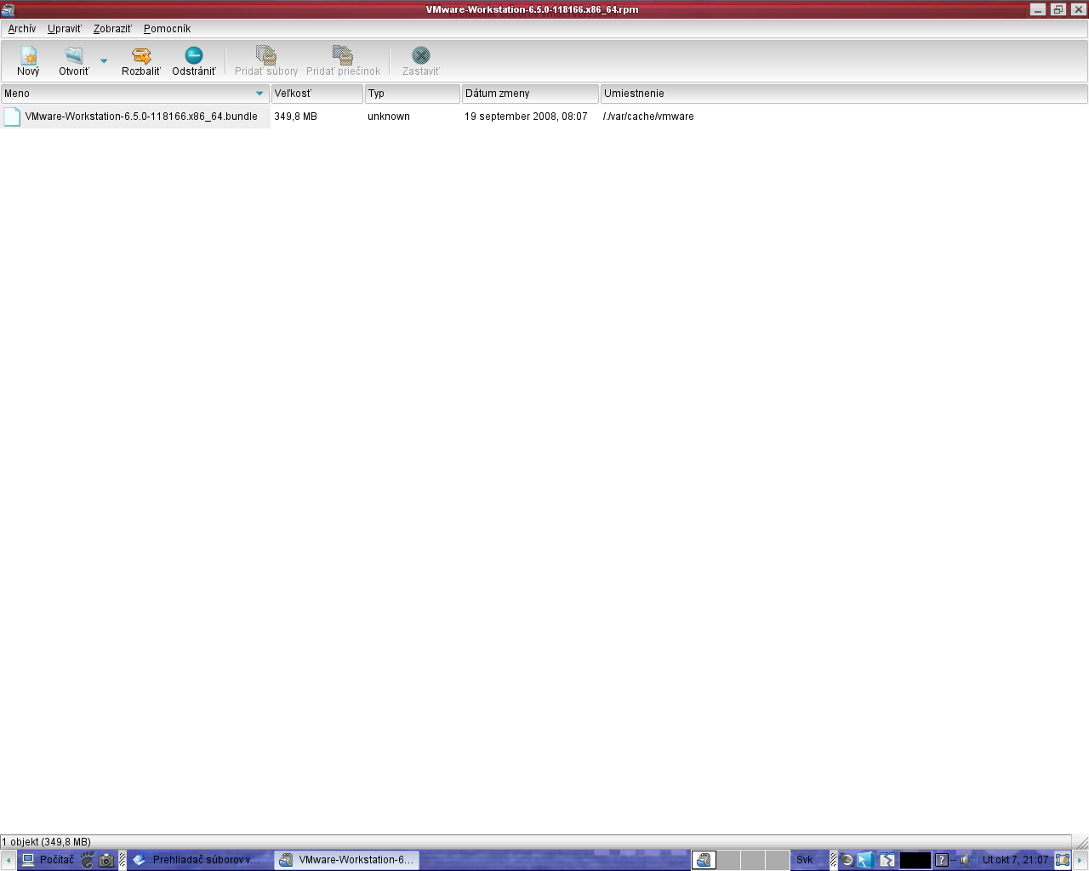Open the Pomocník menu
This screenshot has height=871, width=1089.
[167, 29]
